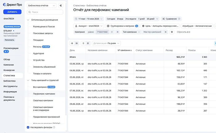Open Кампании in left navigation
This screenshot has width=216, height=133.
pos(9,65)
